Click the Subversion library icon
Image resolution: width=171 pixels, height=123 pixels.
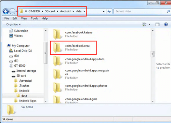tap(11, 31)
